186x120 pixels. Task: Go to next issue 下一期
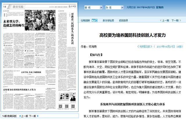(x=175, y=21)
